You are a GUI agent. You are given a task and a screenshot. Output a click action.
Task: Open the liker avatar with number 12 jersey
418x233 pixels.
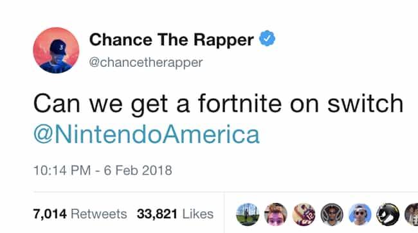tap(304, 214)
